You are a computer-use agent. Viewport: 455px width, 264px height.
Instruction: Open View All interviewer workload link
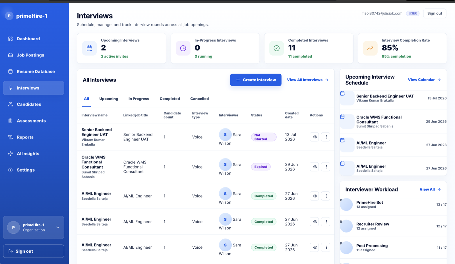click(x=430, y=189)
